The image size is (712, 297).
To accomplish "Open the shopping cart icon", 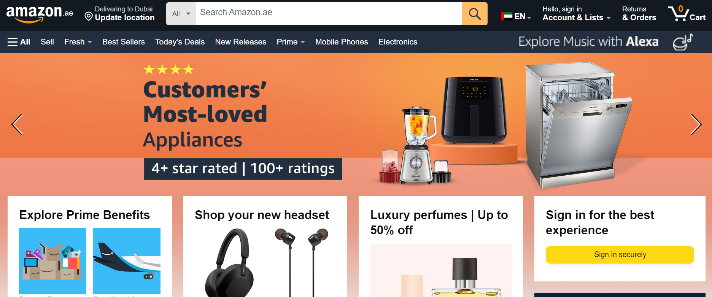I will pyautogui.click(x=687, y=14).
